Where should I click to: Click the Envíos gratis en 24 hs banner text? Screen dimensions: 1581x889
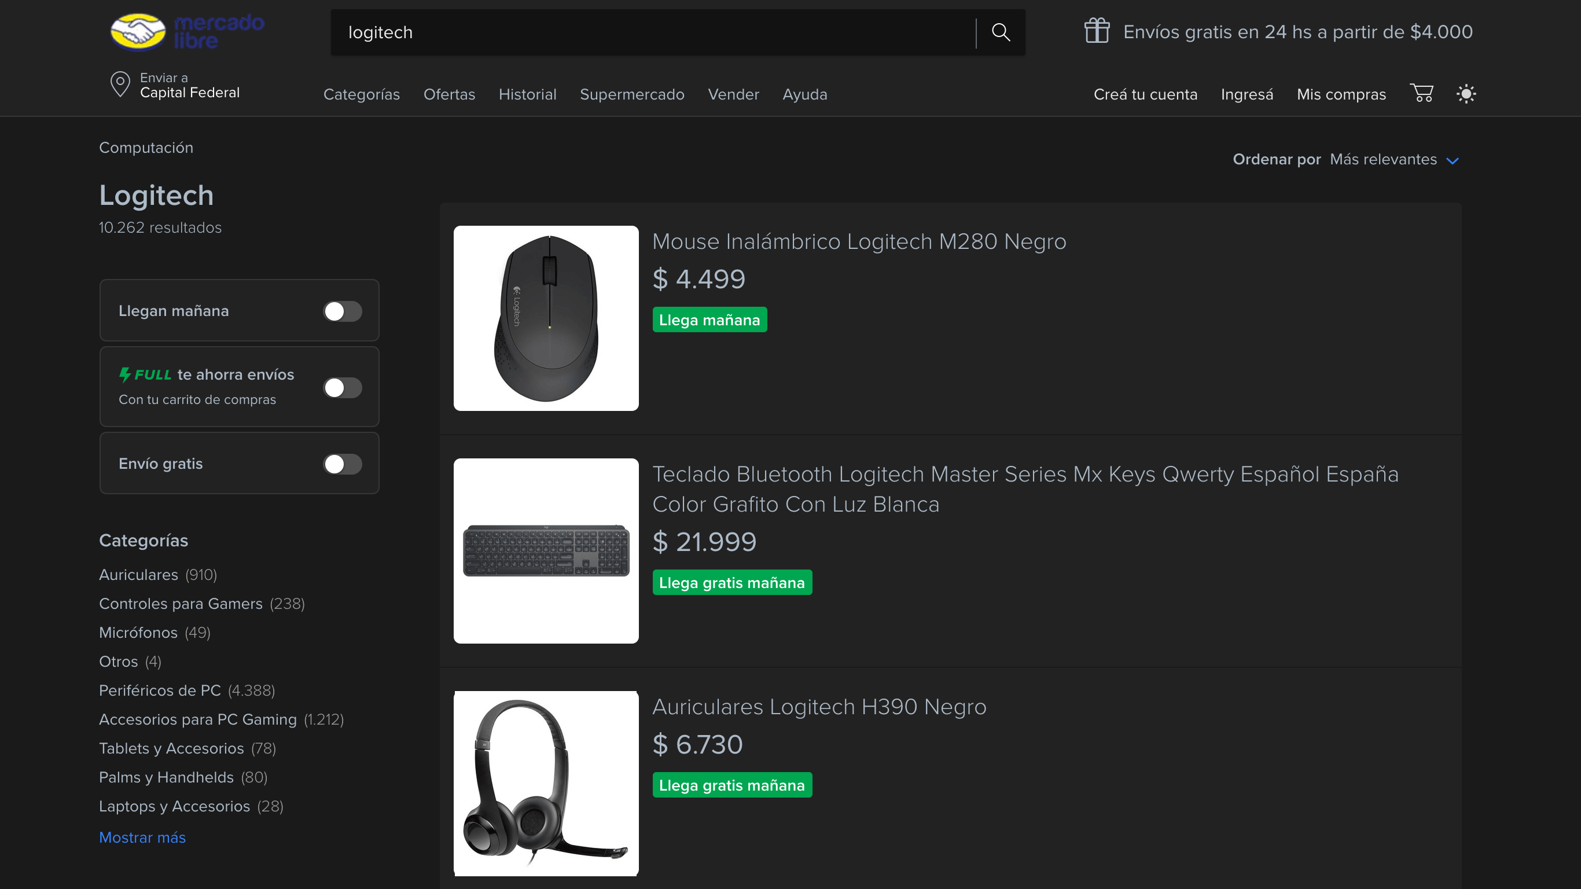pyautogui.click(x=1297, y=31)
